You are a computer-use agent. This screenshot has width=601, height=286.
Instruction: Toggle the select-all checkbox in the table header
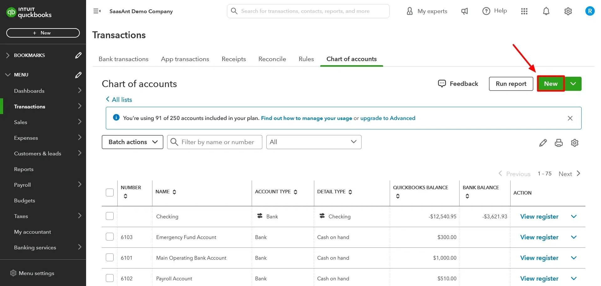point(110,192)
